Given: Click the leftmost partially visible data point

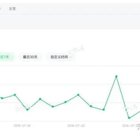Looking at the screenshot, I should click(2, 98).
